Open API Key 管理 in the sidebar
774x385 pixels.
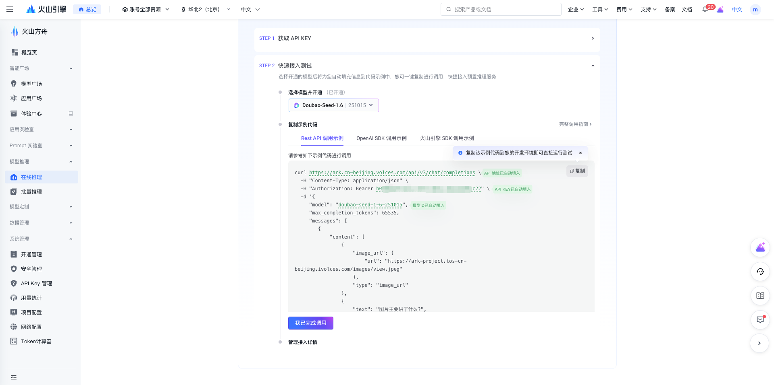click(x=36, y=283)
